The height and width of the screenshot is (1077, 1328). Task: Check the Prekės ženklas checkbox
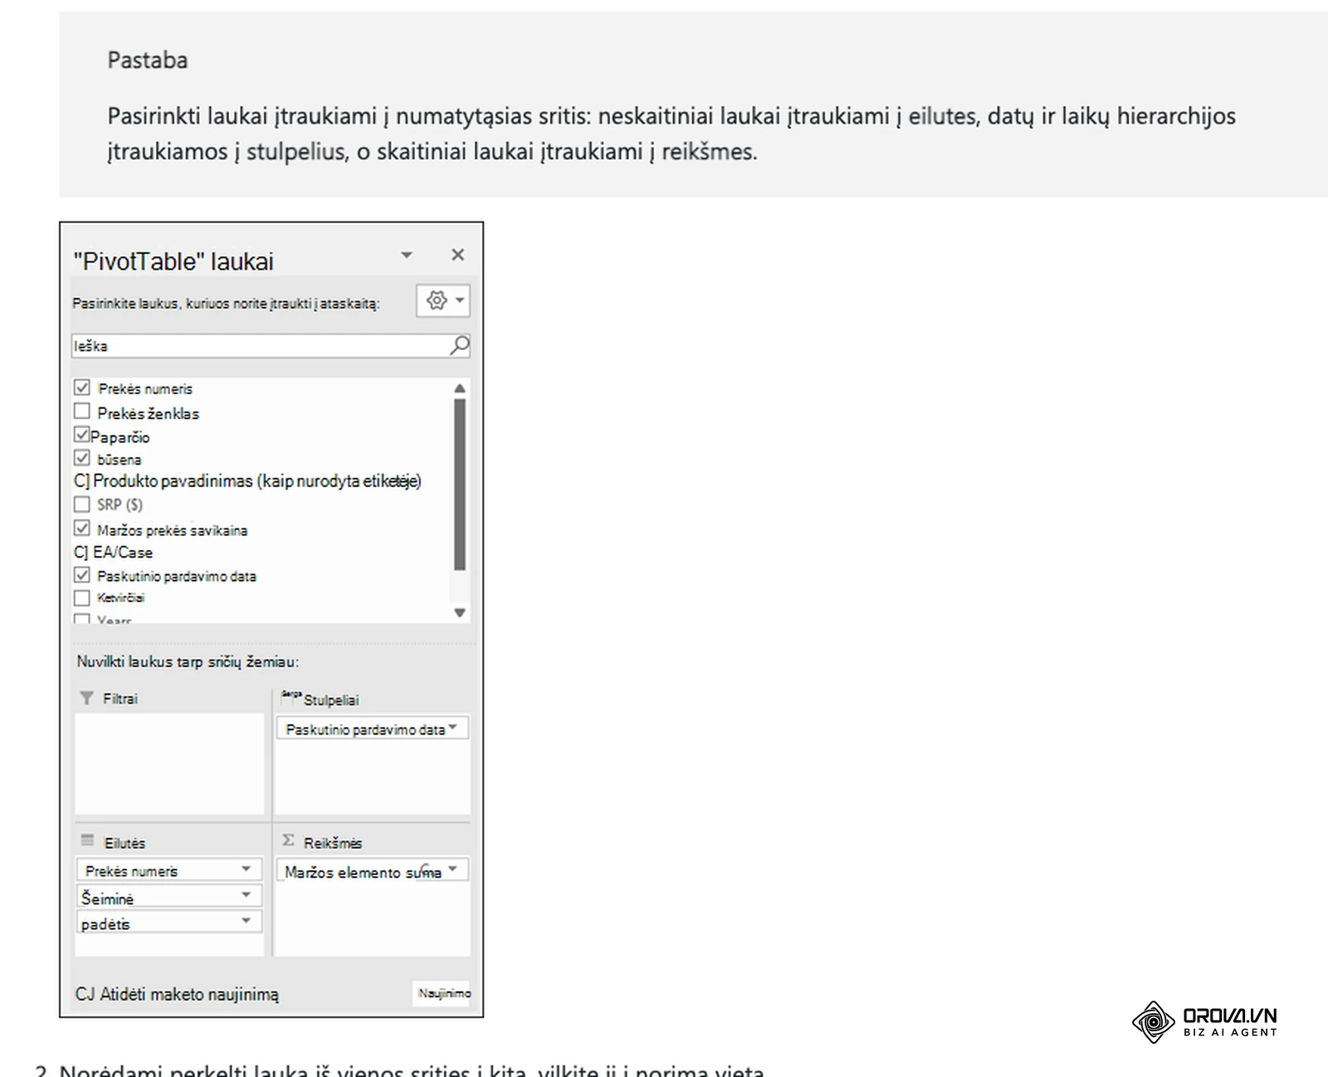(x=81, y=411)
